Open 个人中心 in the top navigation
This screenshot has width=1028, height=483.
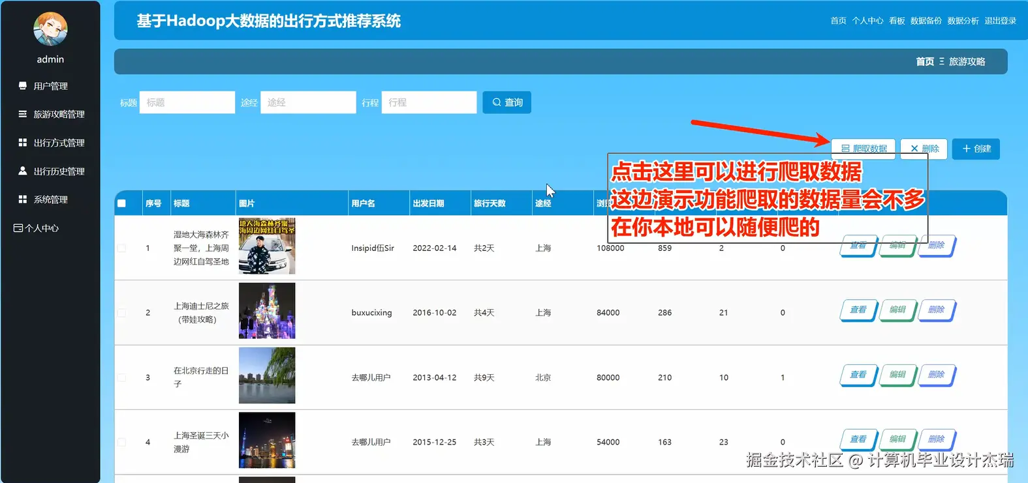coord(867,21)
